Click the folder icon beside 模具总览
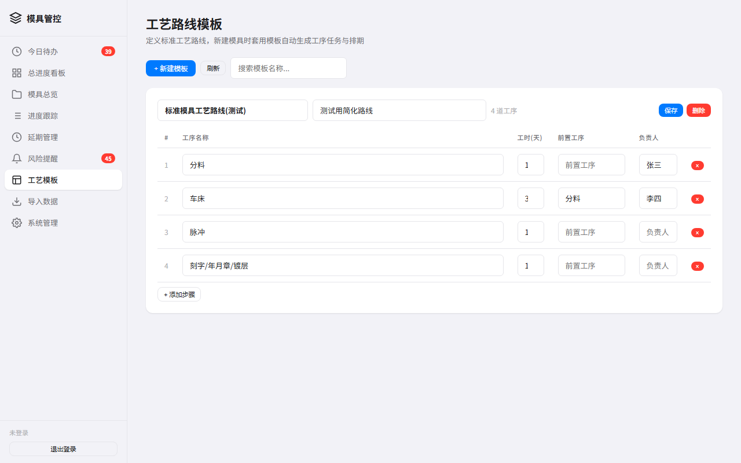The height and width of the screenshot is (463, 741). click(17, 94)
